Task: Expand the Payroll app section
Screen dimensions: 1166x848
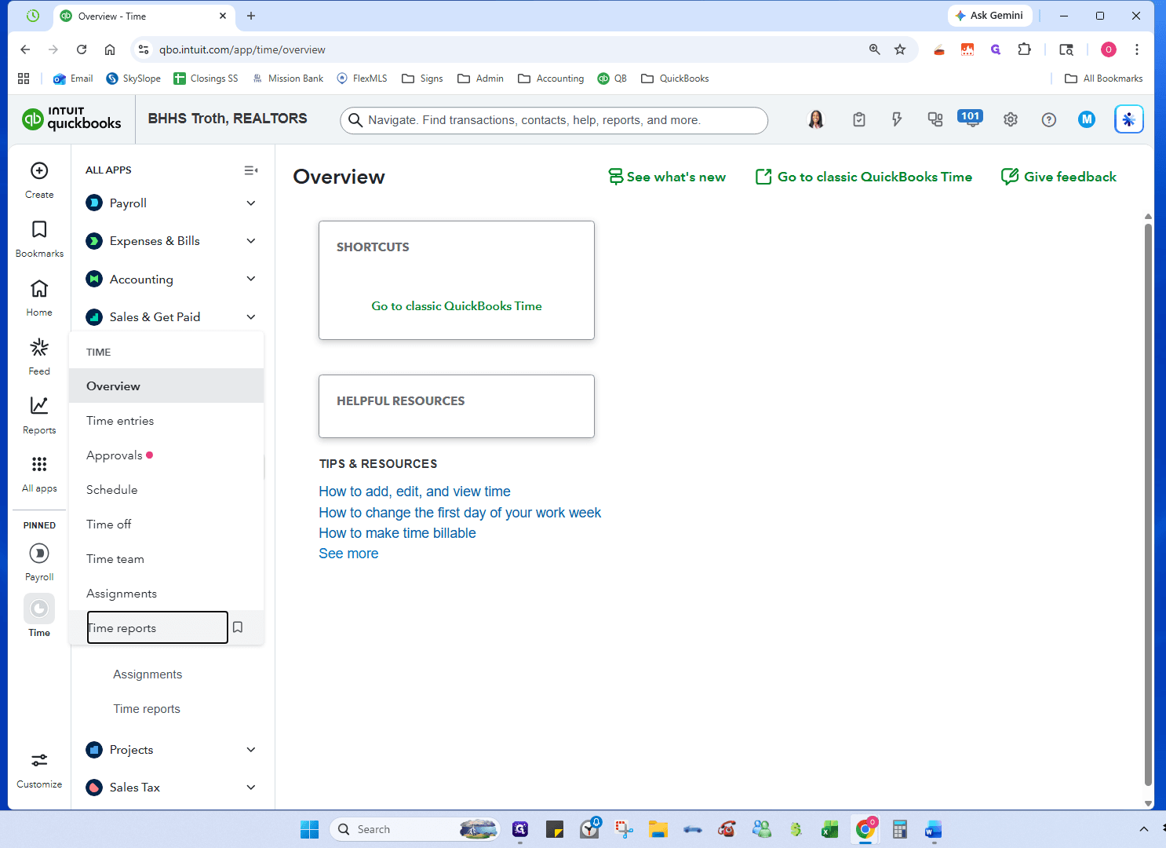Action: click(x=251, y=203)
